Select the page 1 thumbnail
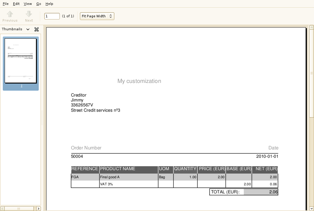Image resolution: width=314 pixels, height=211 pixels. pyautogui.click(x=21, y=61)
